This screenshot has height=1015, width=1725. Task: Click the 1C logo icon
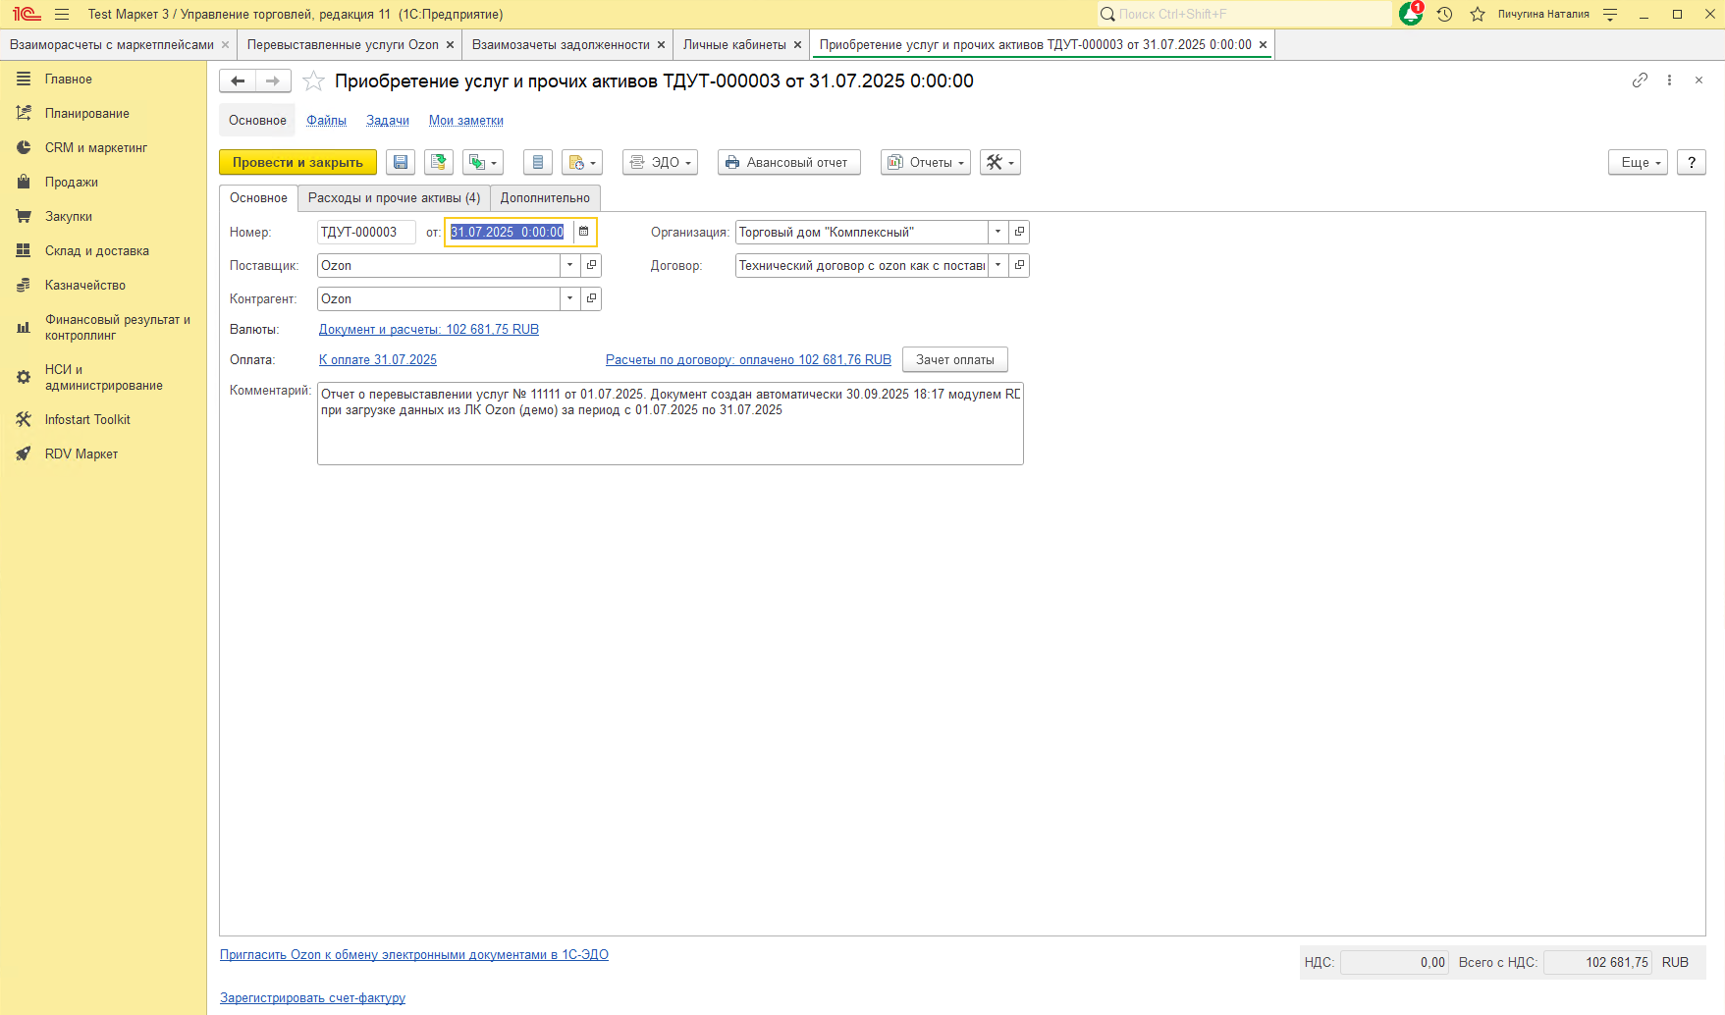(x=27, y=14)
